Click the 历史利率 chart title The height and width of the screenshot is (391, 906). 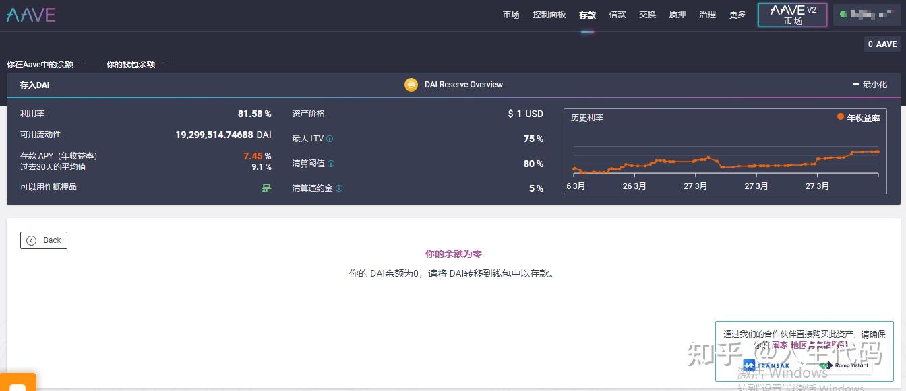tap(587, 118)
